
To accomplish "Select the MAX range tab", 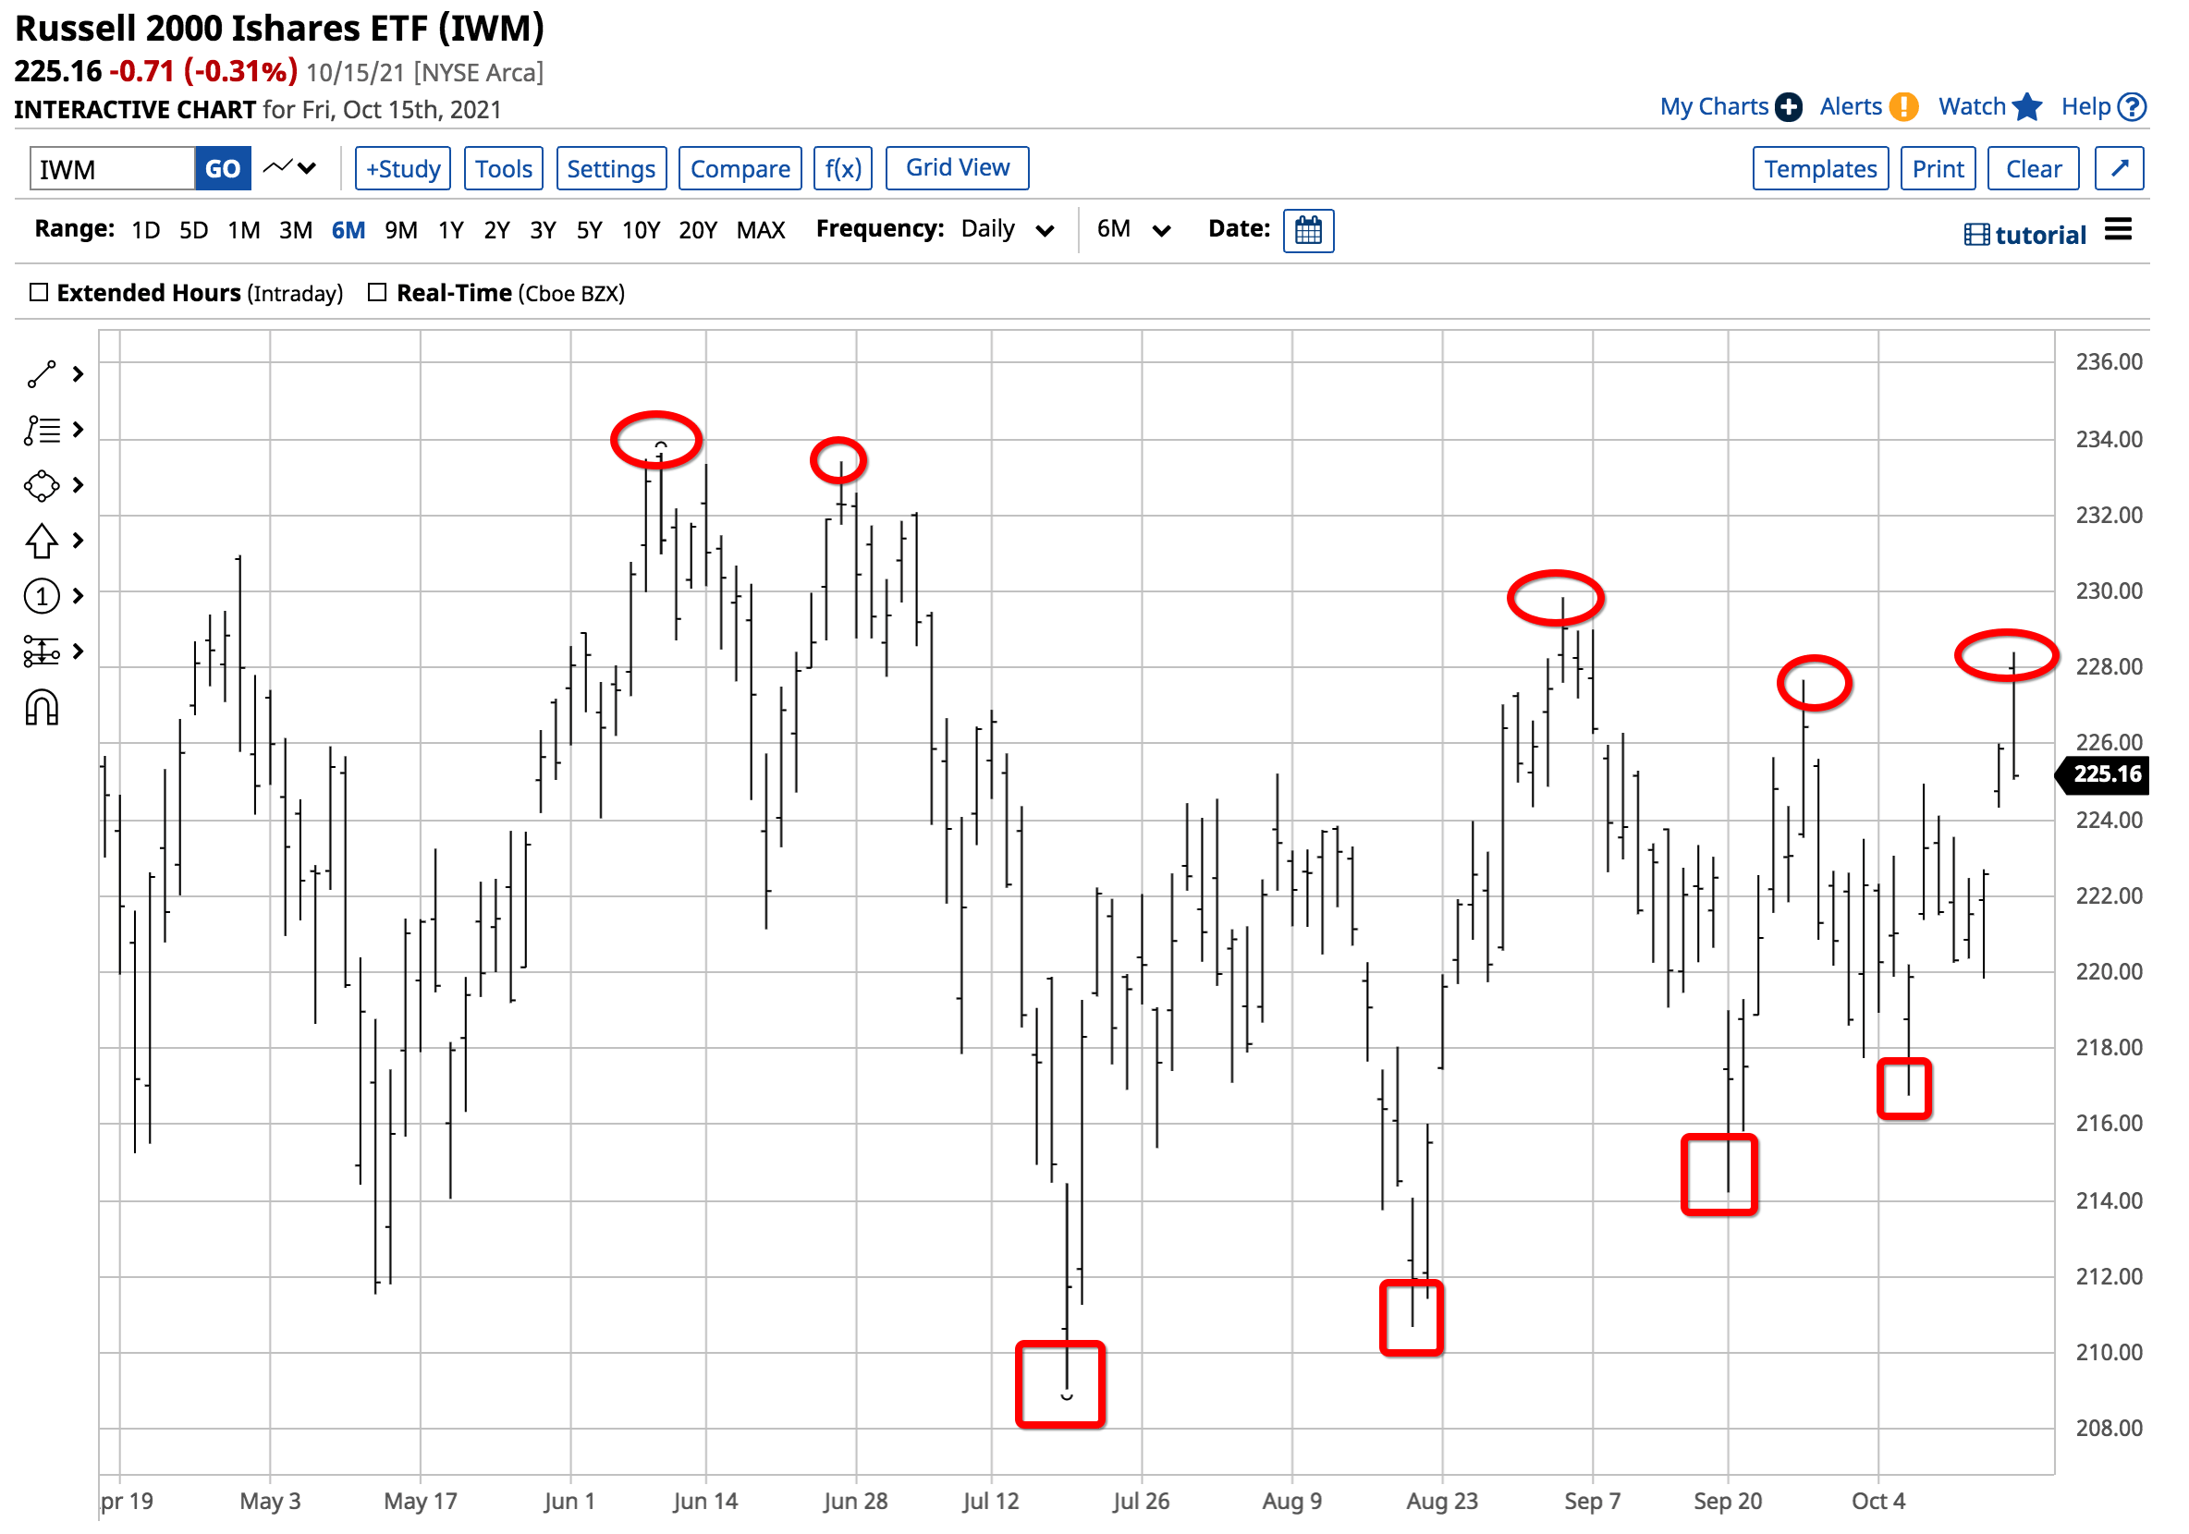I will 760,229.
